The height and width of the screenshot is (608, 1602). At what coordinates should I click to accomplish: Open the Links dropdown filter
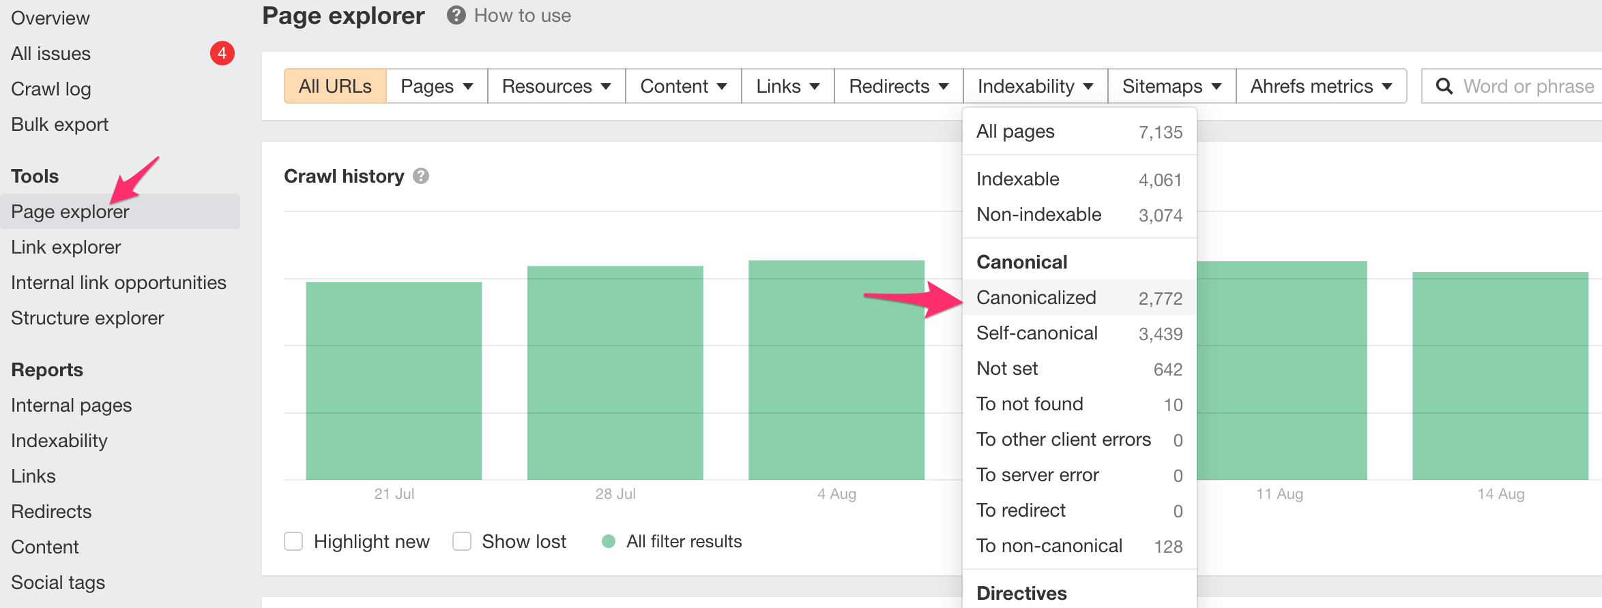point(787,86)
